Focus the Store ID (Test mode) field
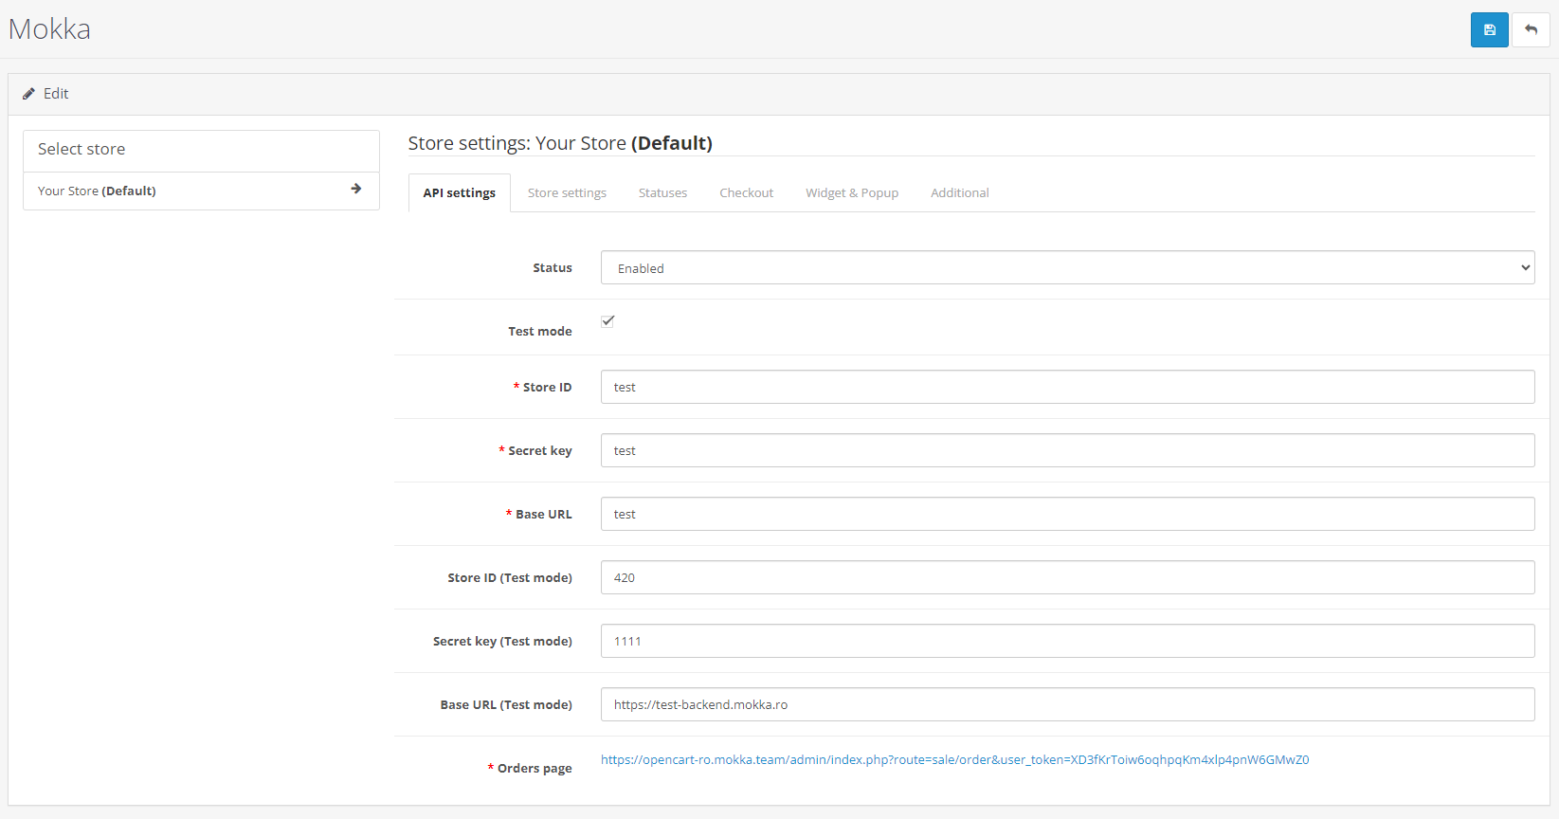The image size is (1559, 819). tap(1067, 577)
